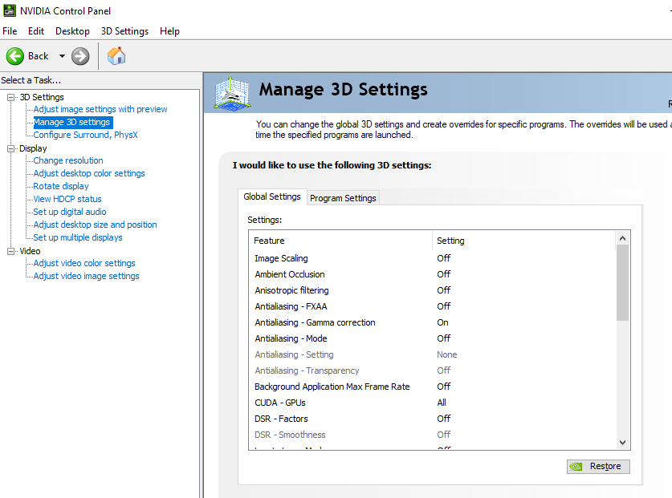Switch to the Program Settings tab

point(343,198)
